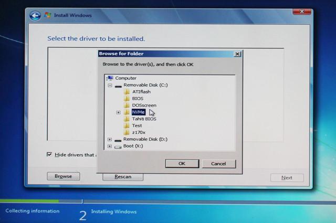This screenshot has width=336, height=223.
Task: Expand the Removable Disk (D:) node
Action: coord(110,140)
